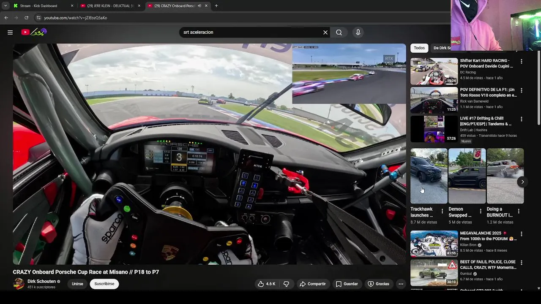
Task: View site information icon in address bar
Action: point(38,18)
